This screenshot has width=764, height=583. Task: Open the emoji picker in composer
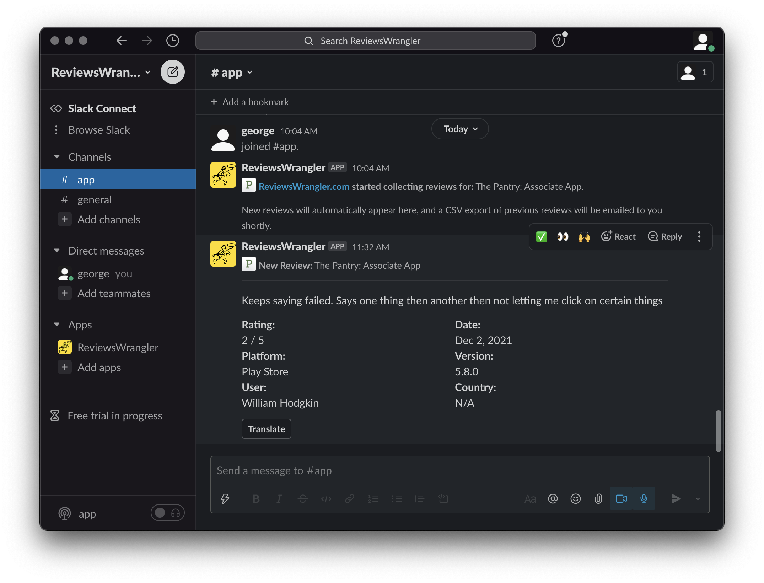pos(575,499)
